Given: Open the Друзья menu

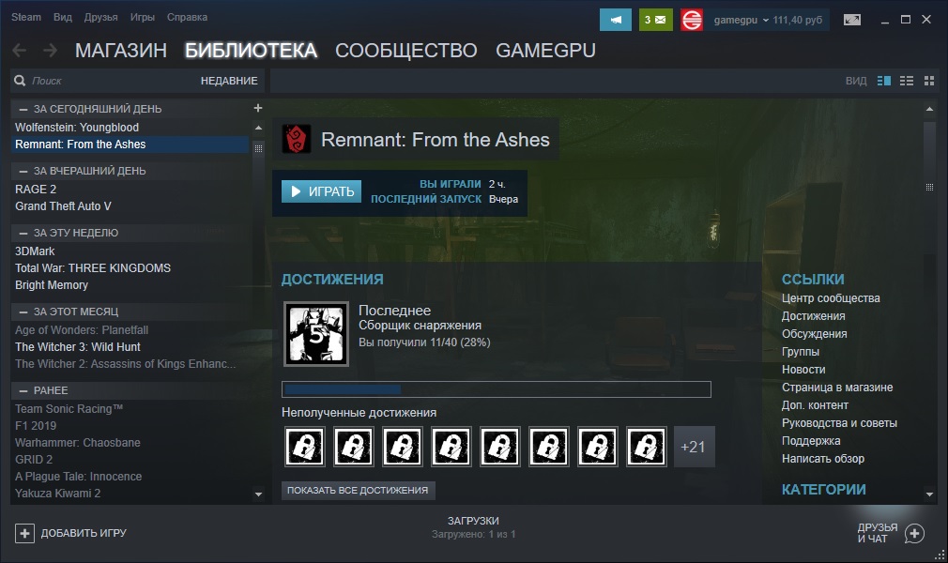Looking at the screenshot, I should (x=101, y=17).
